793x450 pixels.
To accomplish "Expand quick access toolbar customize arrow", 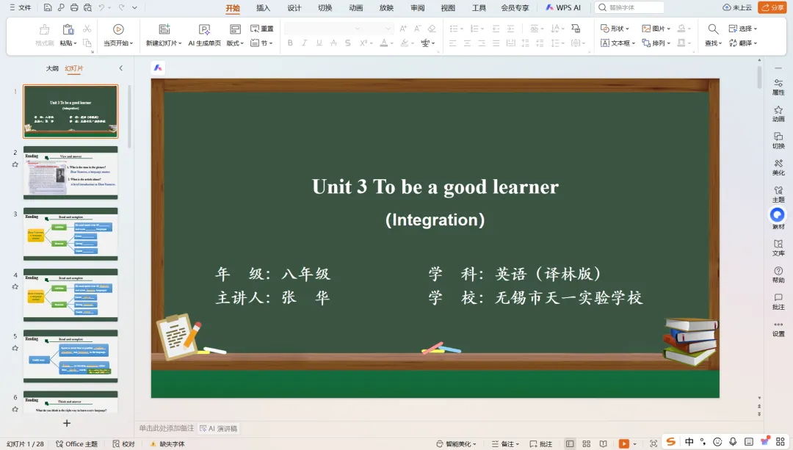I will pyautogui.click(x=134, y=7).
